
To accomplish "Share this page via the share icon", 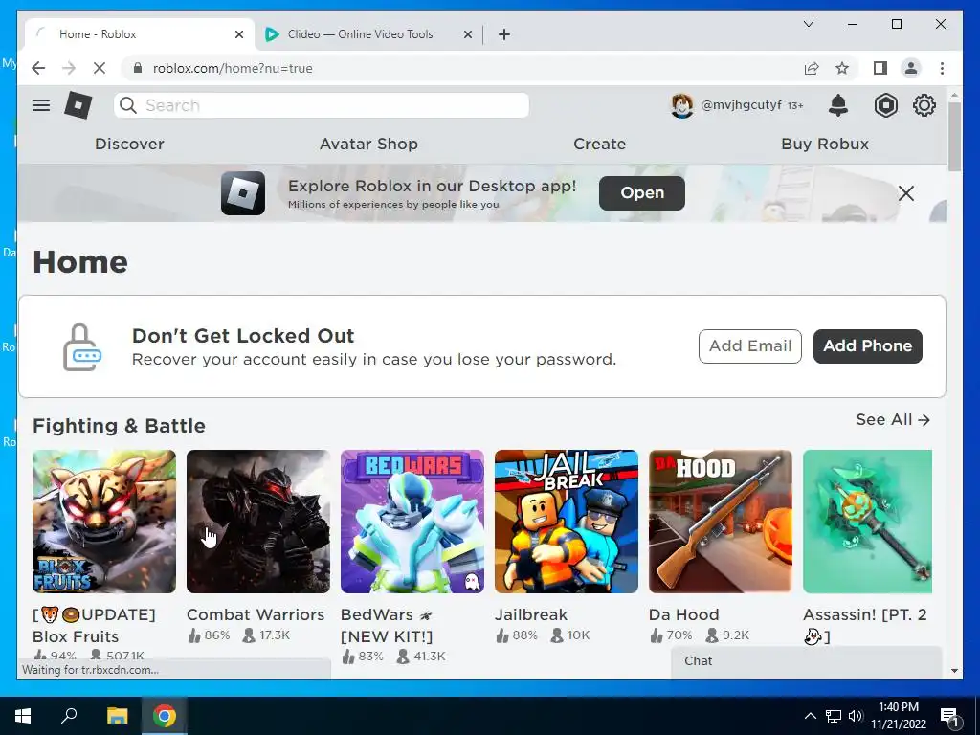I will coord(812,68).
